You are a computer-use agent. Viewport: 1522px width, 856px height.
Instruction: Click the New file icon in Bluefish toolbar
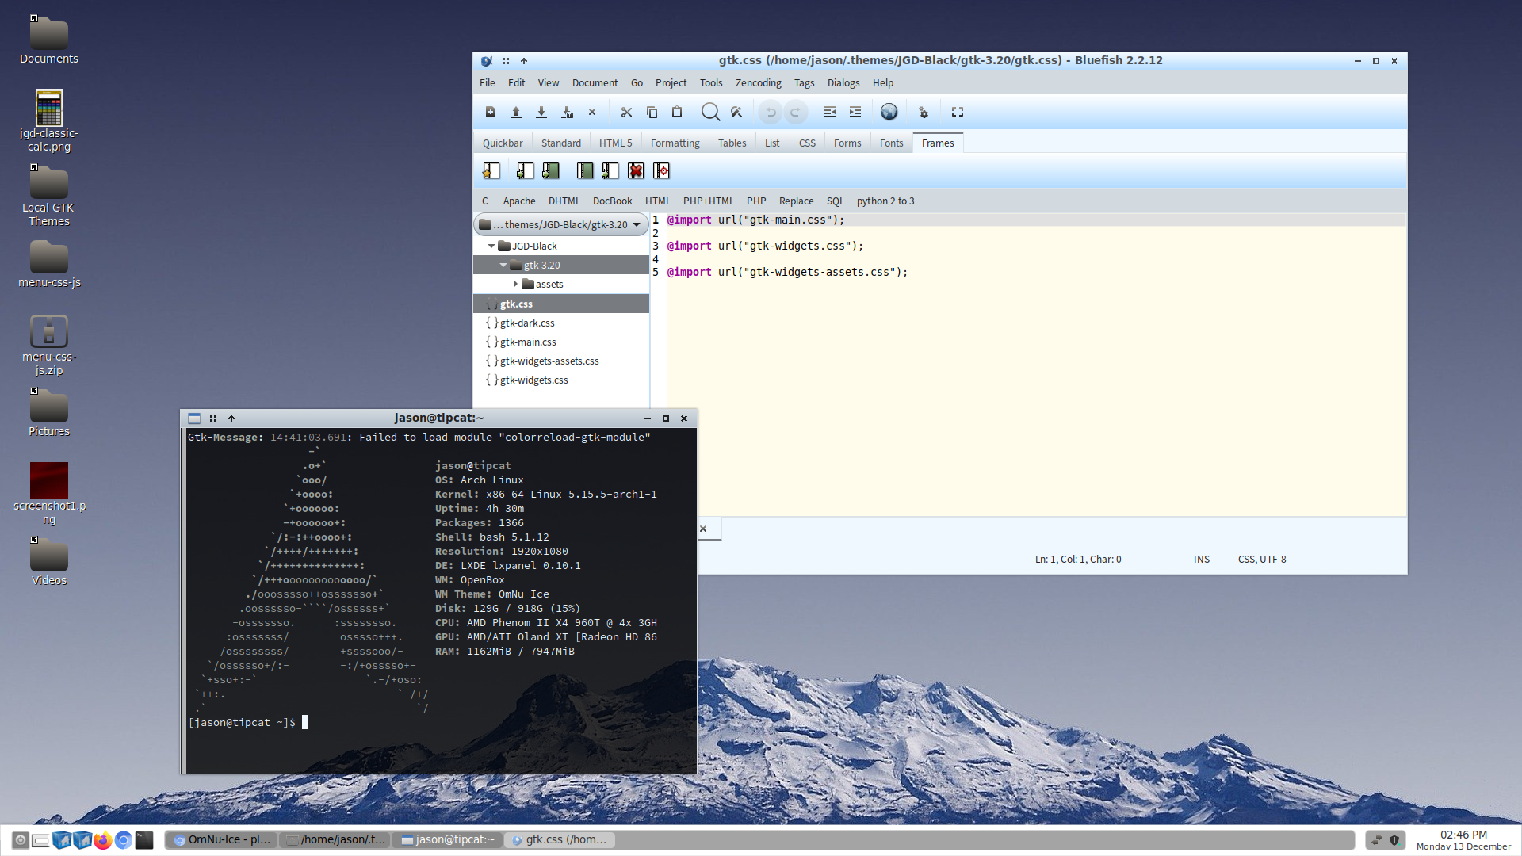tap(491, 113)
